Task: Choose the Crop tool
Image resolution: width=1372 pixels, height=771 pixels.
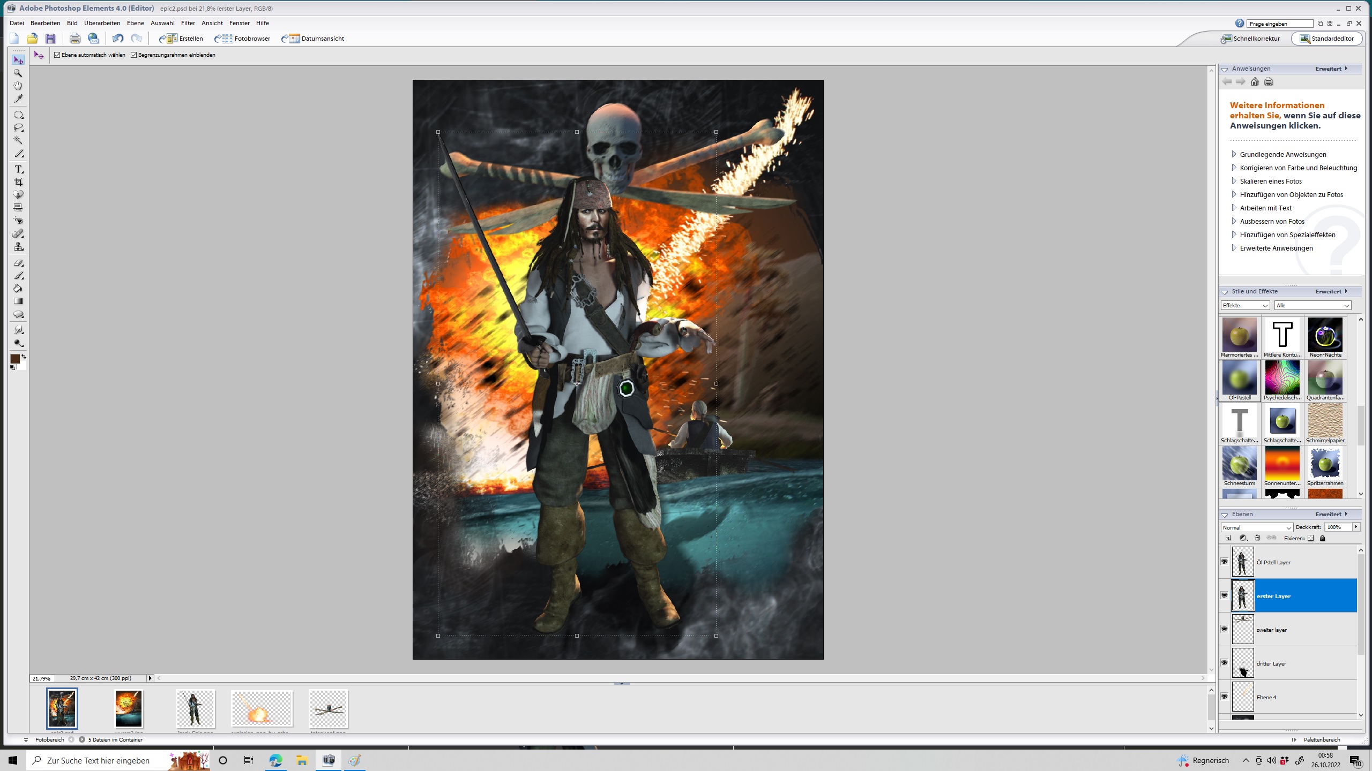Action: (18, 182)
